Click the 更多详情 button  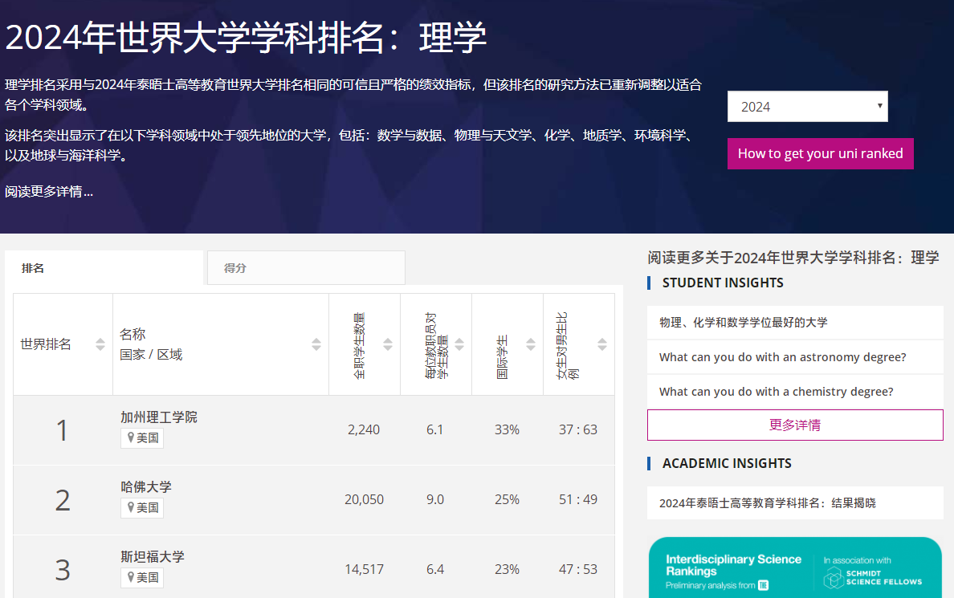pos(795,425)
